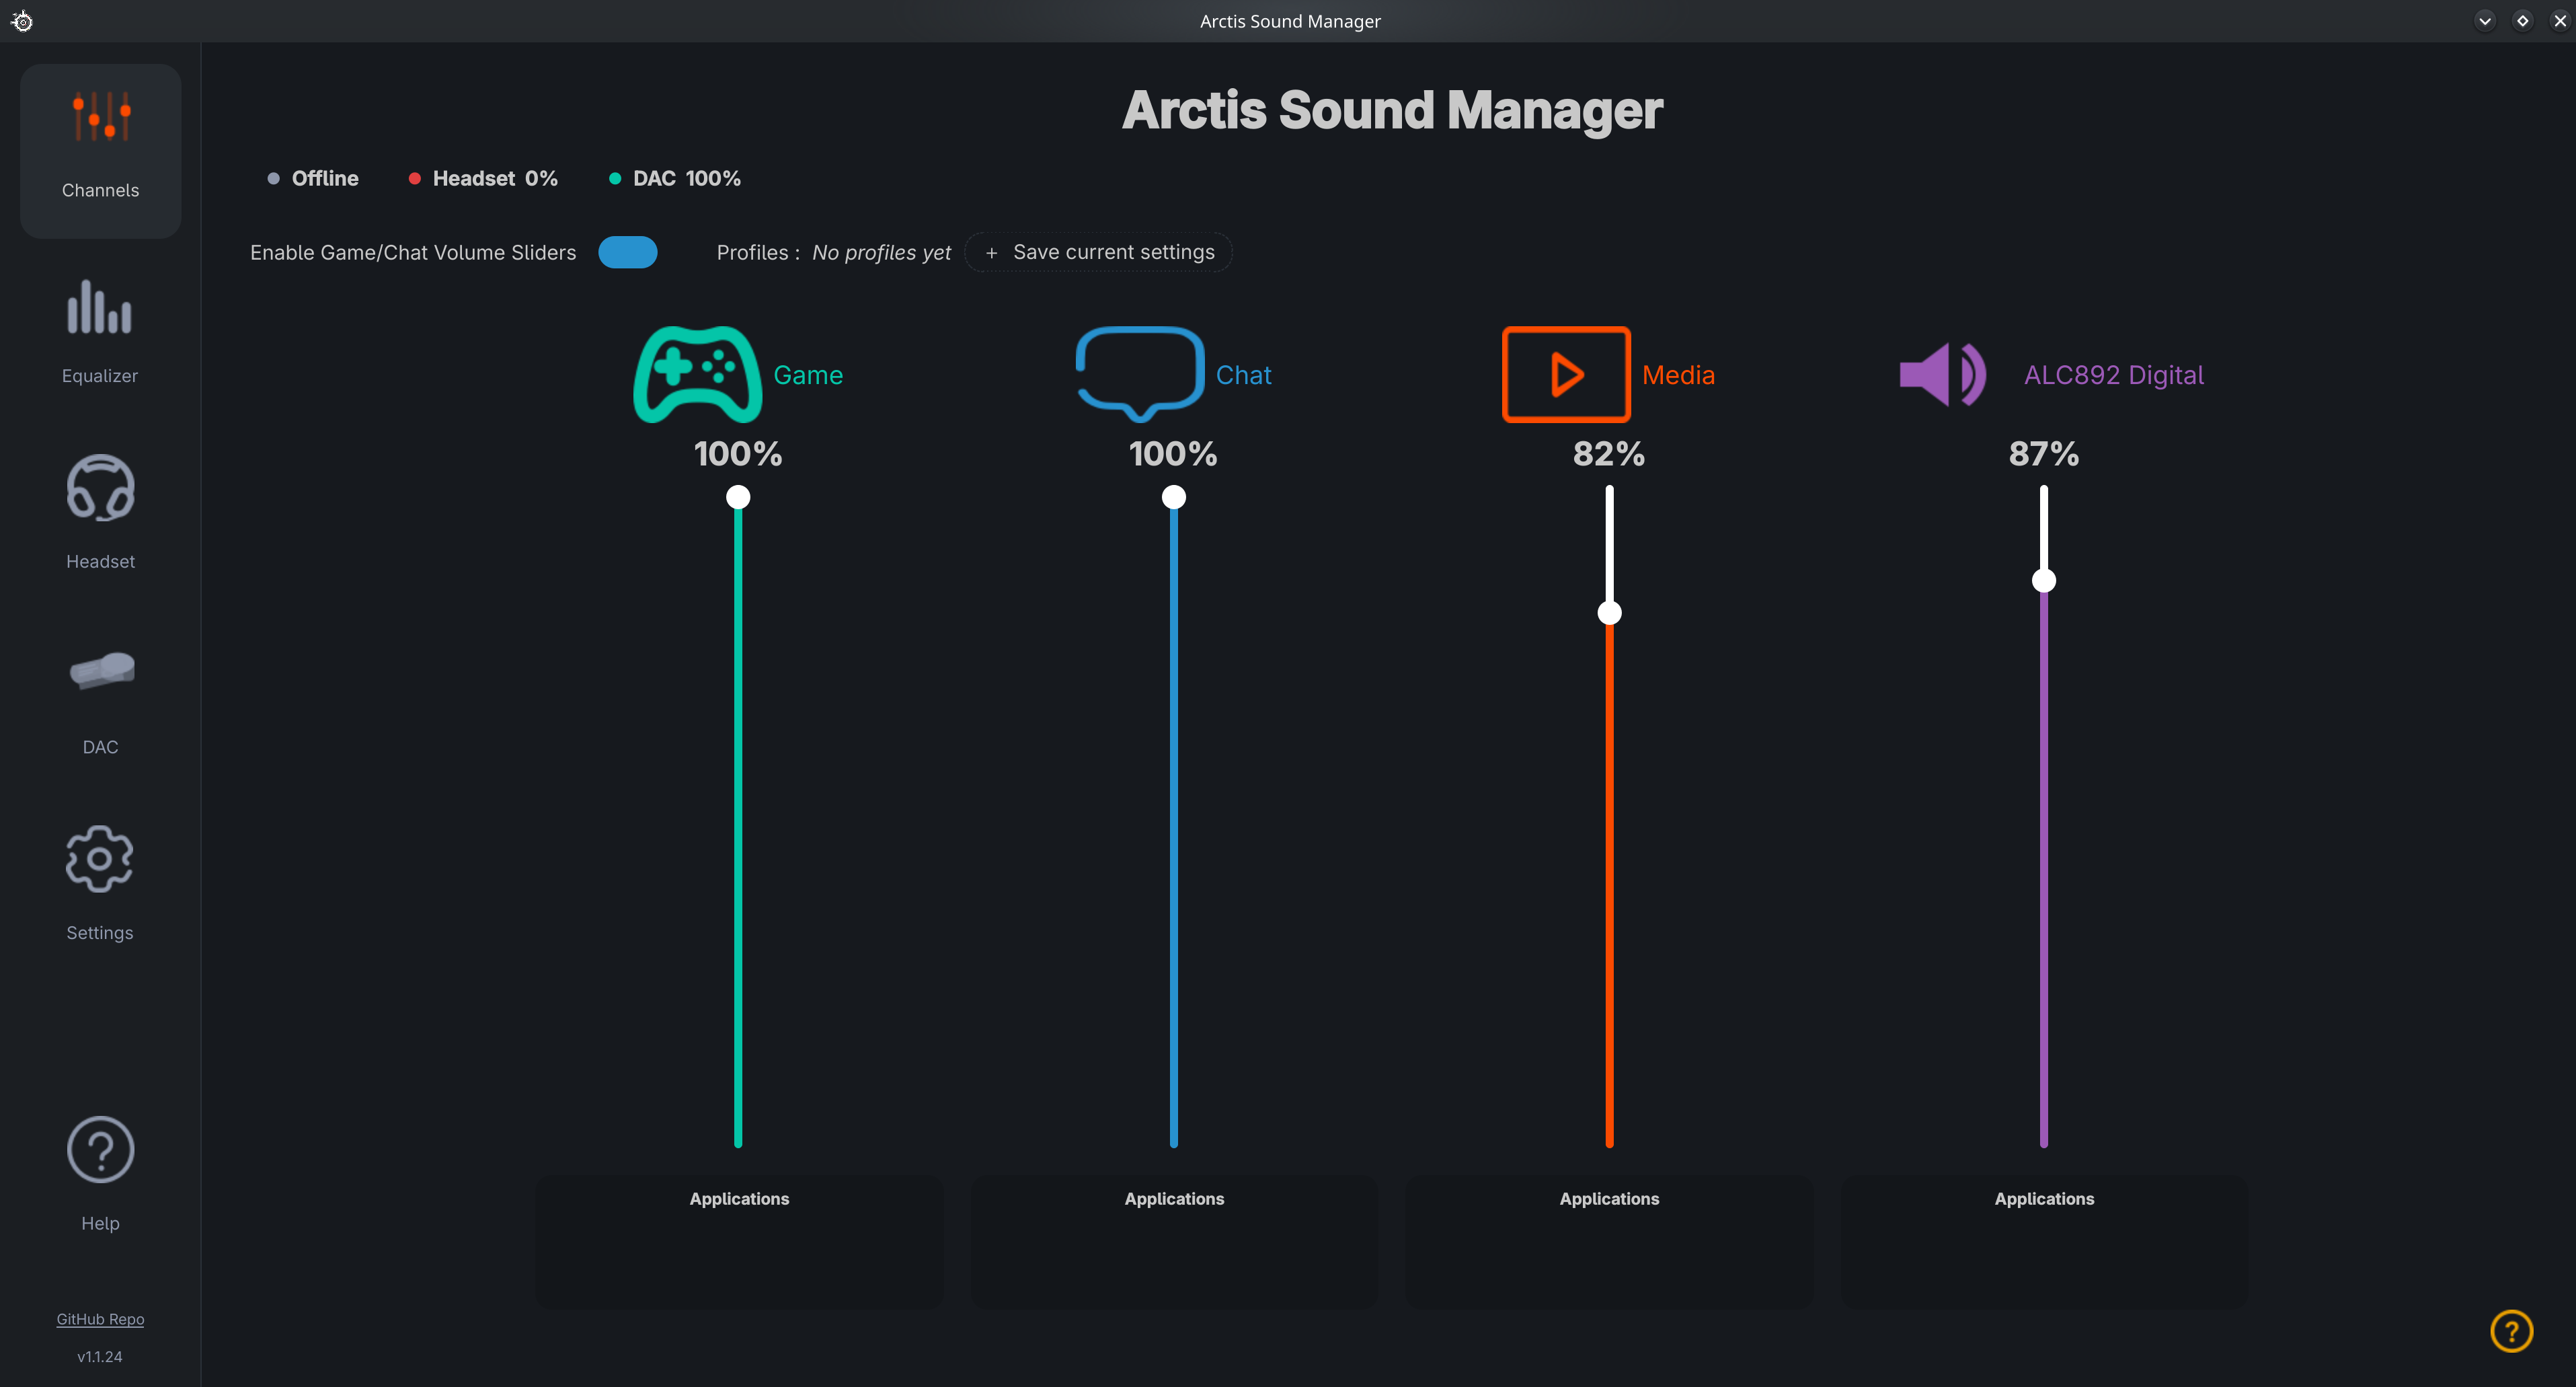Click the green DAC status dot
The height and width of the screenshot is (1387, 2576).
tap(615, 179)
